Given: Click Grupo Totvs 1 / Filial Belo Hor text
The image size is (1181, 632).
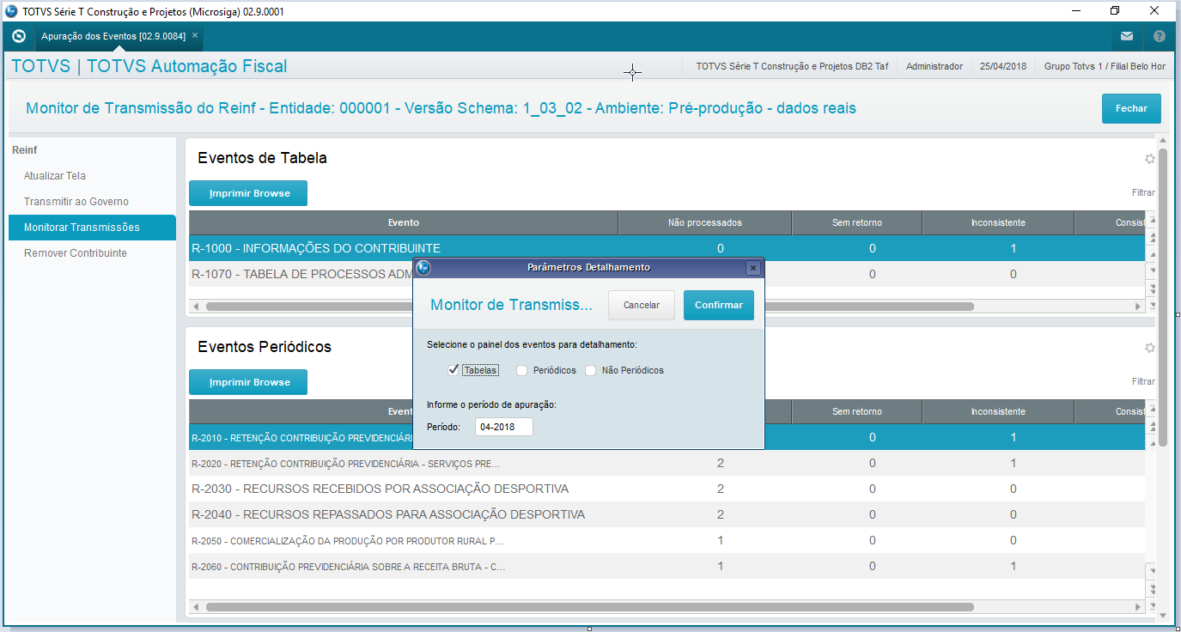Looking at the screenshot, I should coord(1105,66).
